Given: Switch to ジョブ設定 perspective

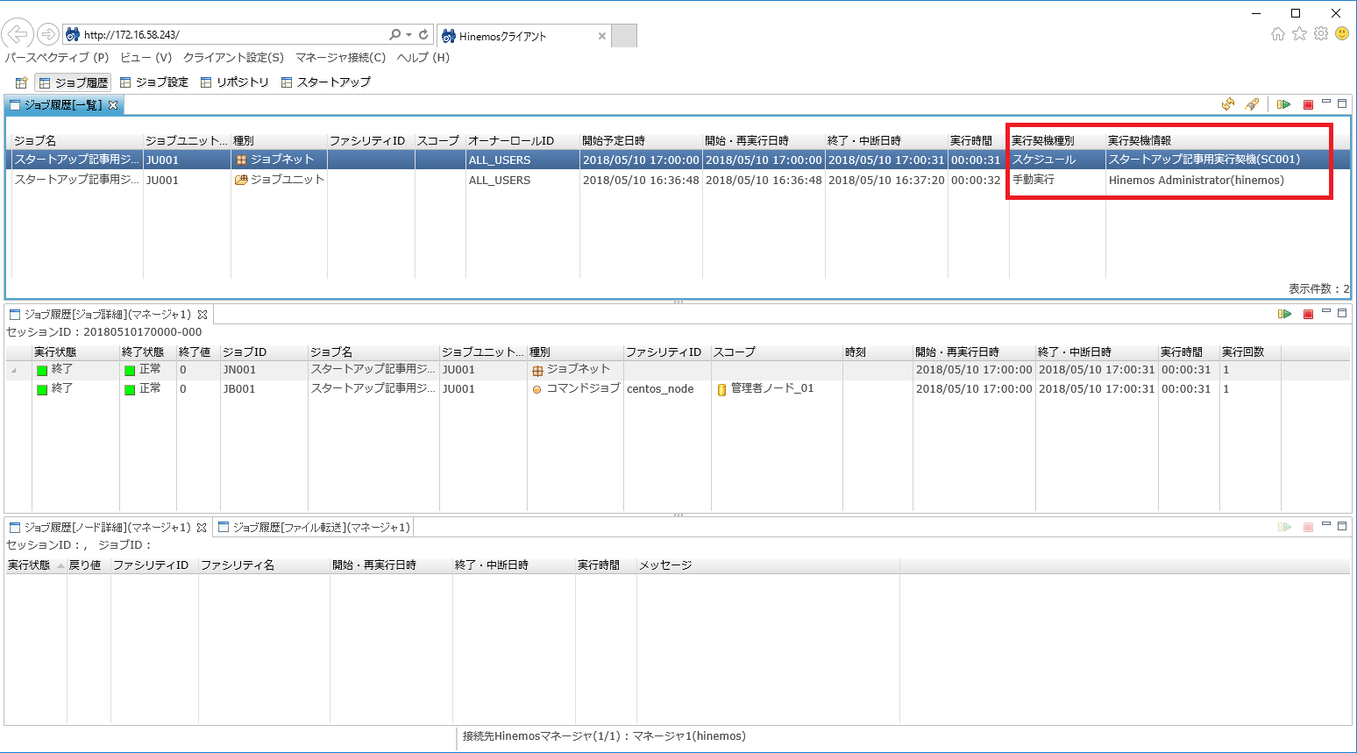Looking at the screenshot, I should click(154, 82).
